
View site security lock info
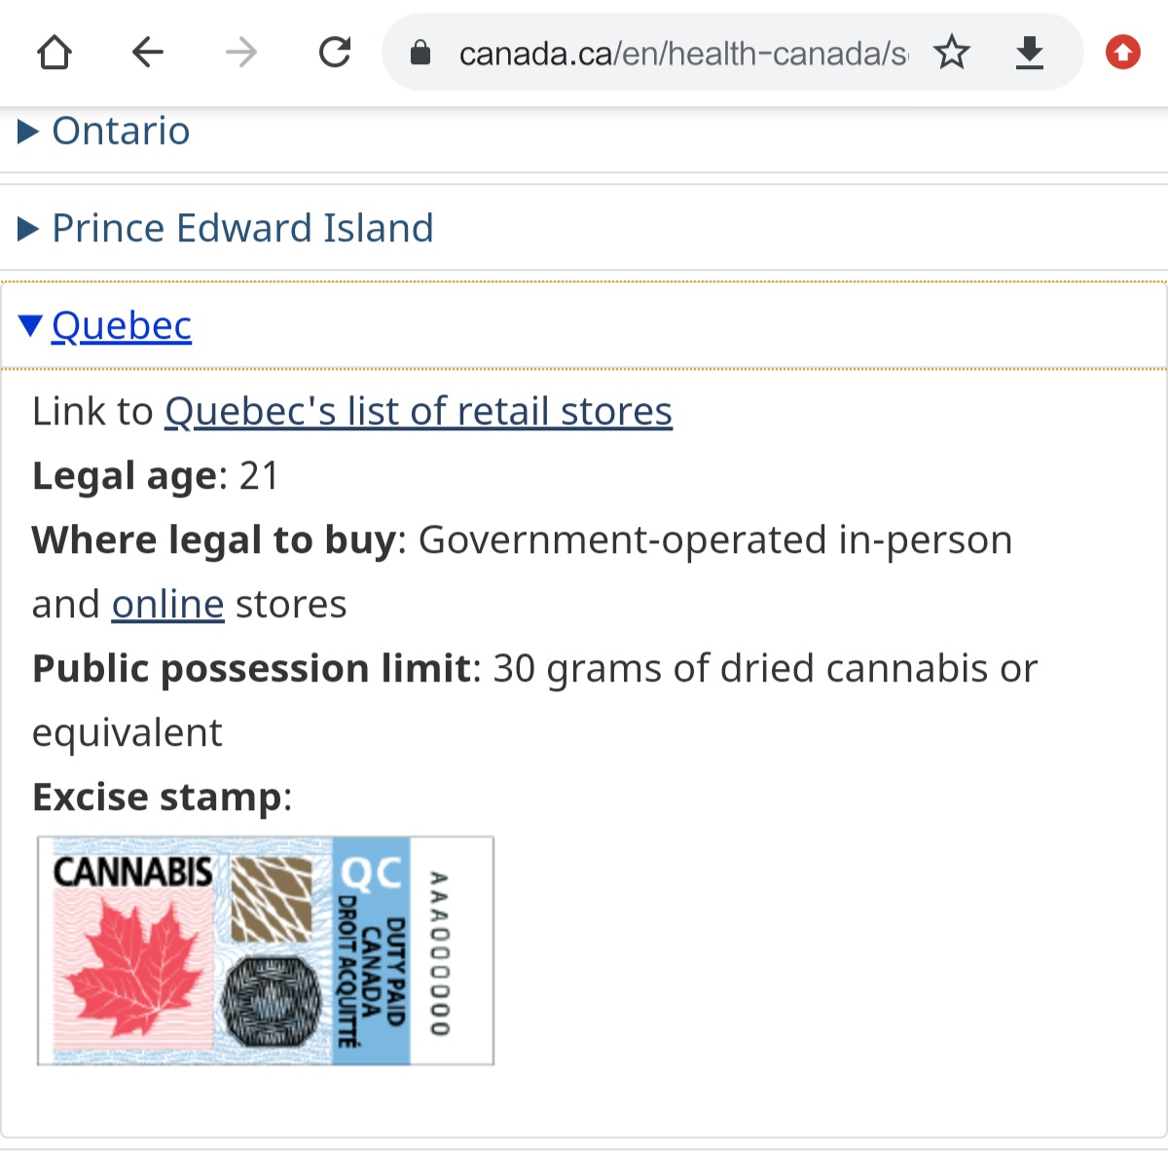click(x=420, y=53)
